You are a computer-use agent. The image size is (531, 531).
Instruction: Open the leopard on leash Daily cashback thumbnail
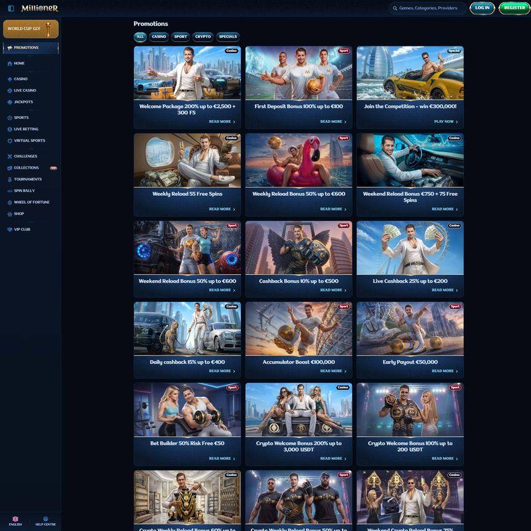coord(187,329)
